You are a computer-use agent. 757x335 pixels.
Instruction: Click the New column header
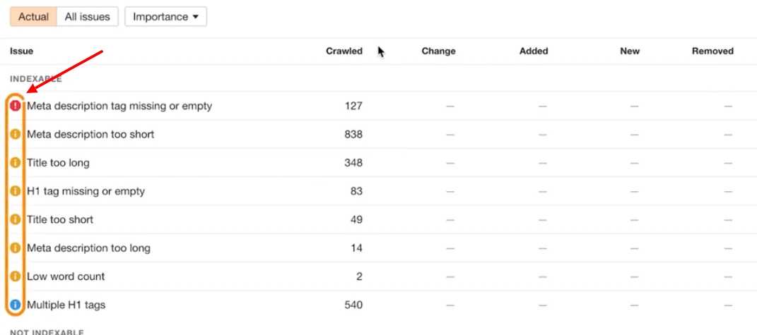[x=630, y=51]
